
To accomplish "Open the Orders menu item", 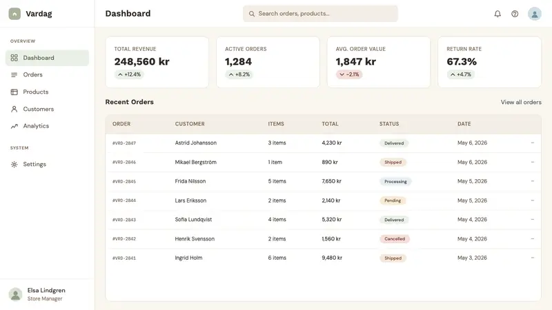I will pyautogui.click(x=47, y=75).
